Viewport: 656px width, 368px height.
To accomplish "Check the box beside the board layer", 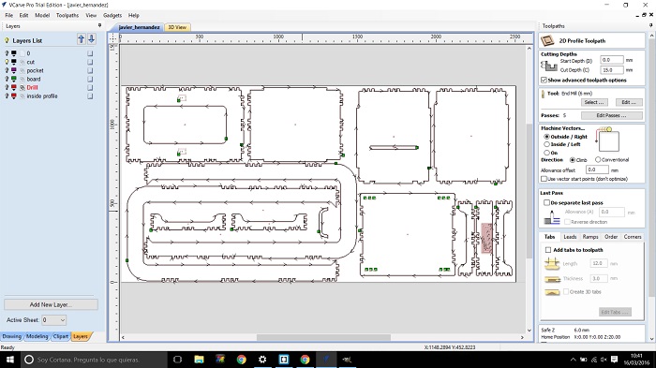I will tap(90, 79).
